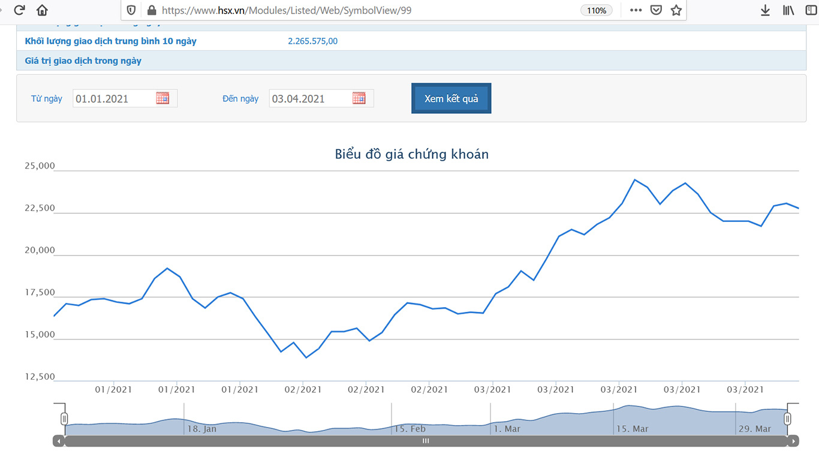Bookmark this page with the star
The image size is (819, 460).
tap(676, 10)
